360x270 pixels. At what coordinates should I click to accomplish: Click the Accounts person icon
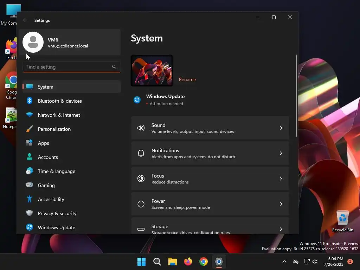[x=30, y=157]
